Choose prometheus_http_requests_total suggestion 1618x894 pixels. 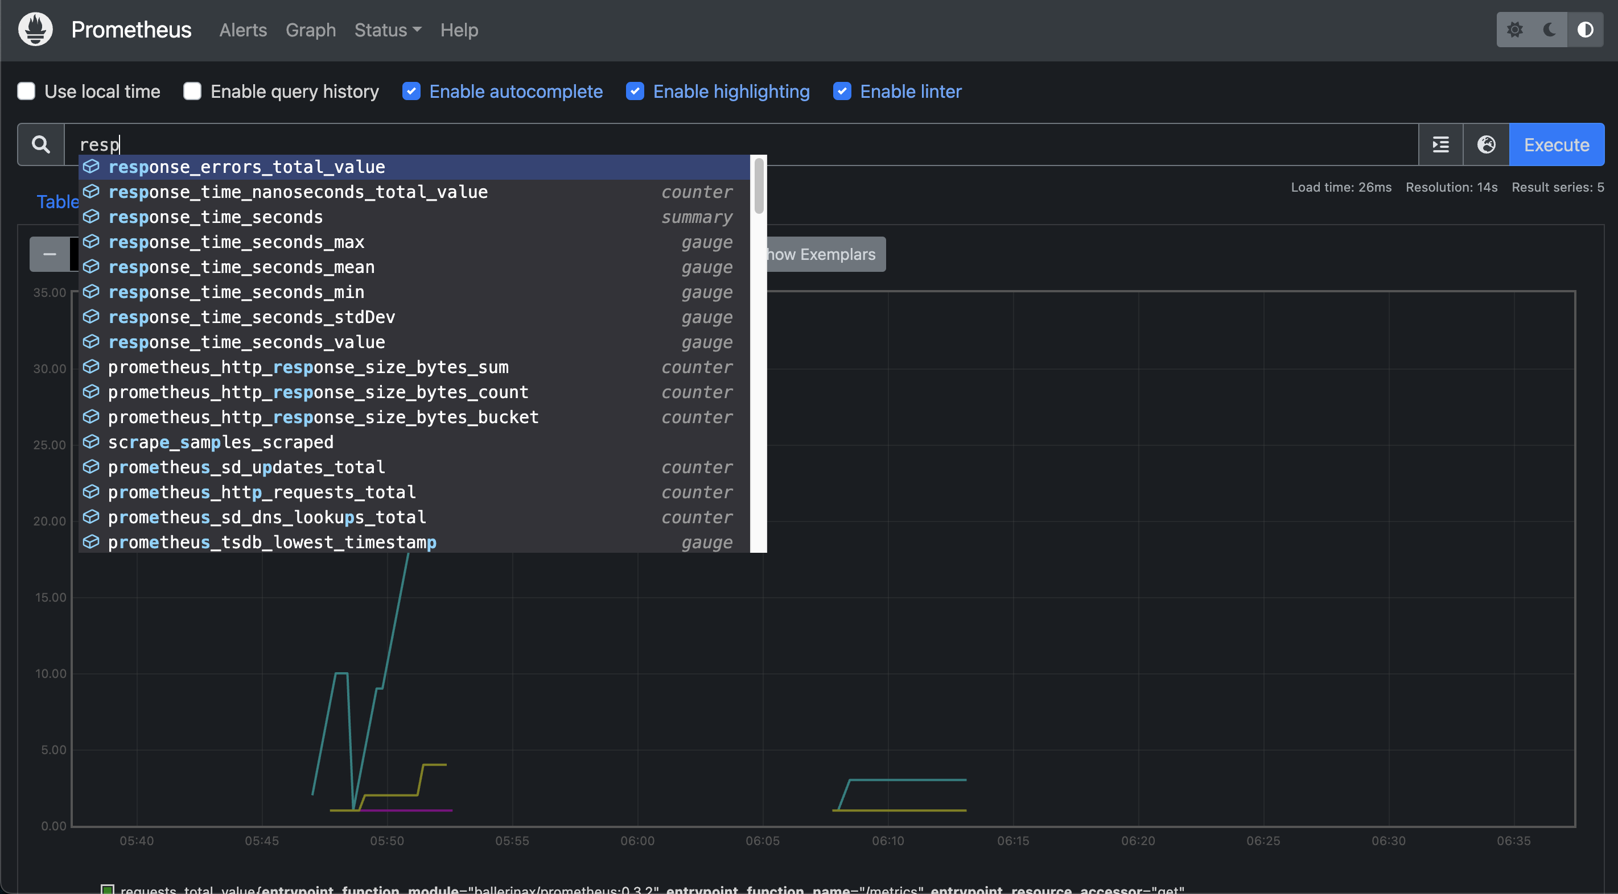coord(414,493)
